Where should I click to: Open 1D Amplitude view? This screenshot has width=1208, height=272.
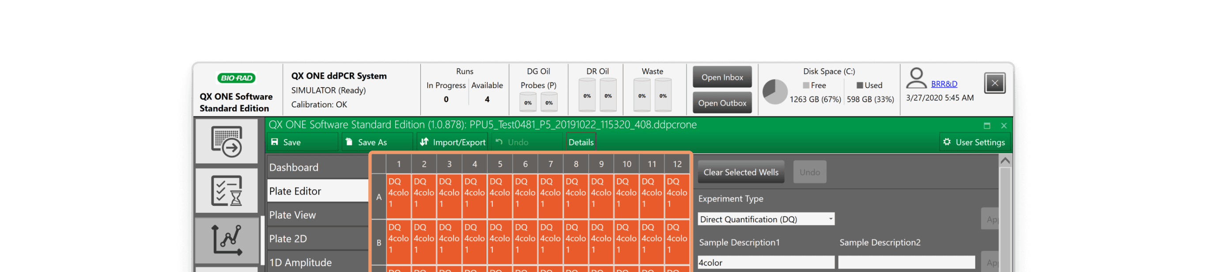[x=317, y=263]
